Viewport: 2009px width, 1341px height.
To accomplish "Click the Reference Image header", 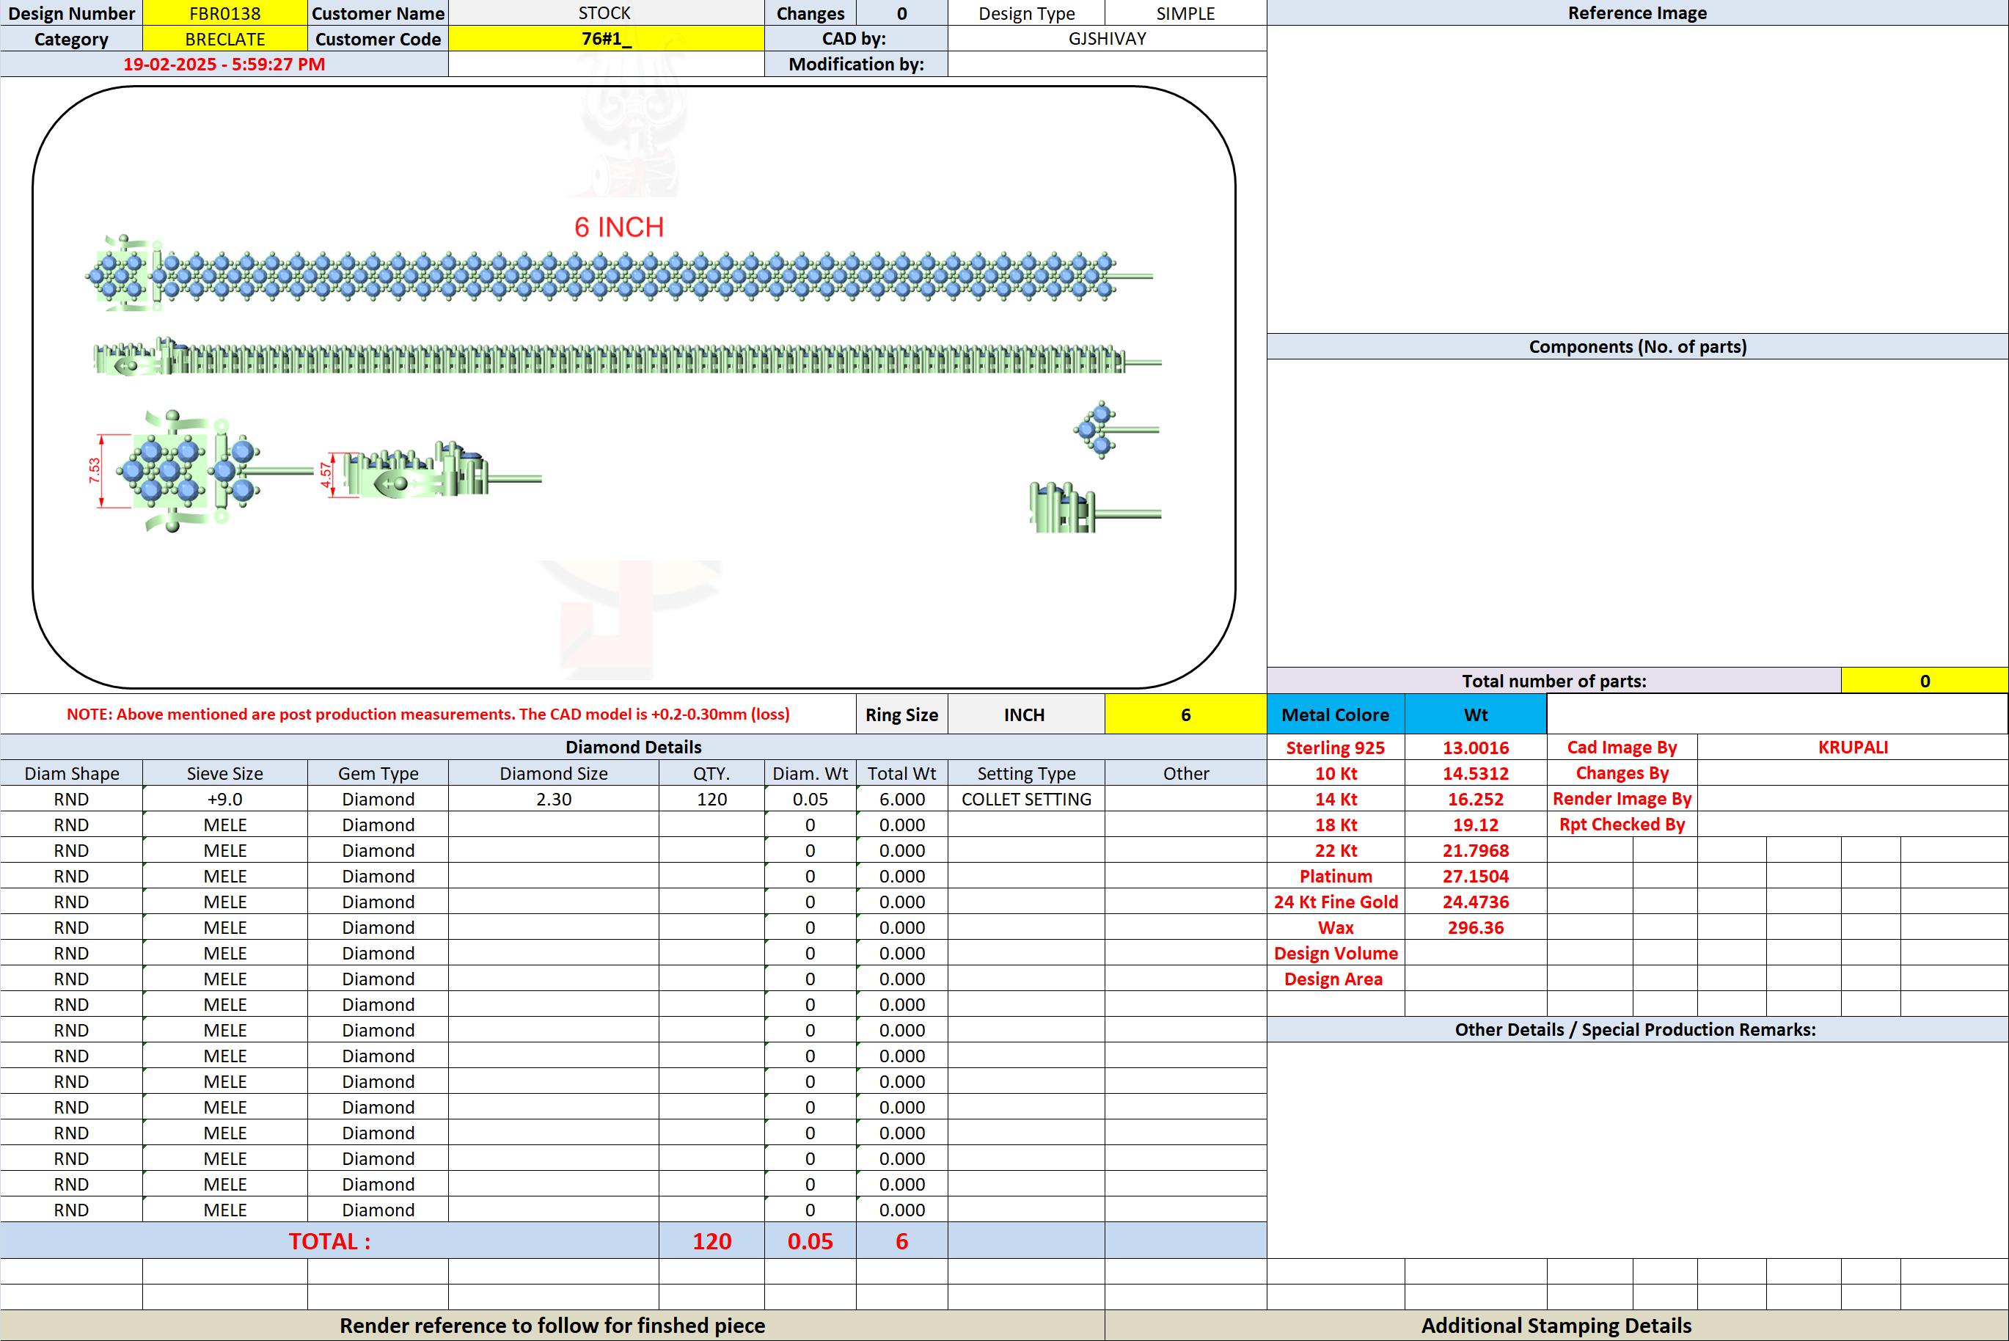I will (x=1637, y=12).
